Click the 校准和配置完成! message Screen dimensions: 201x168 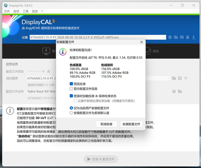[x=81, y=50]
